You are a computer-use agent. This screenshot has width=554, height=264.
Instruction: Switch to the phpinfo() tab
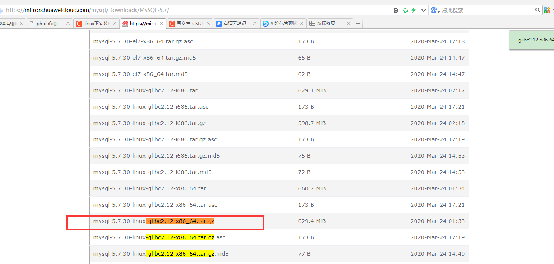[47, 23]
